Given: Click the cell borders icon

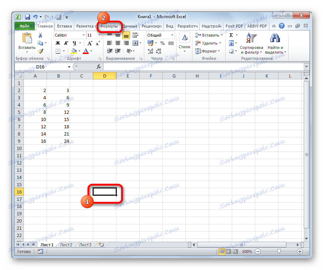Looking at the screenshot, I should [58, 51].
